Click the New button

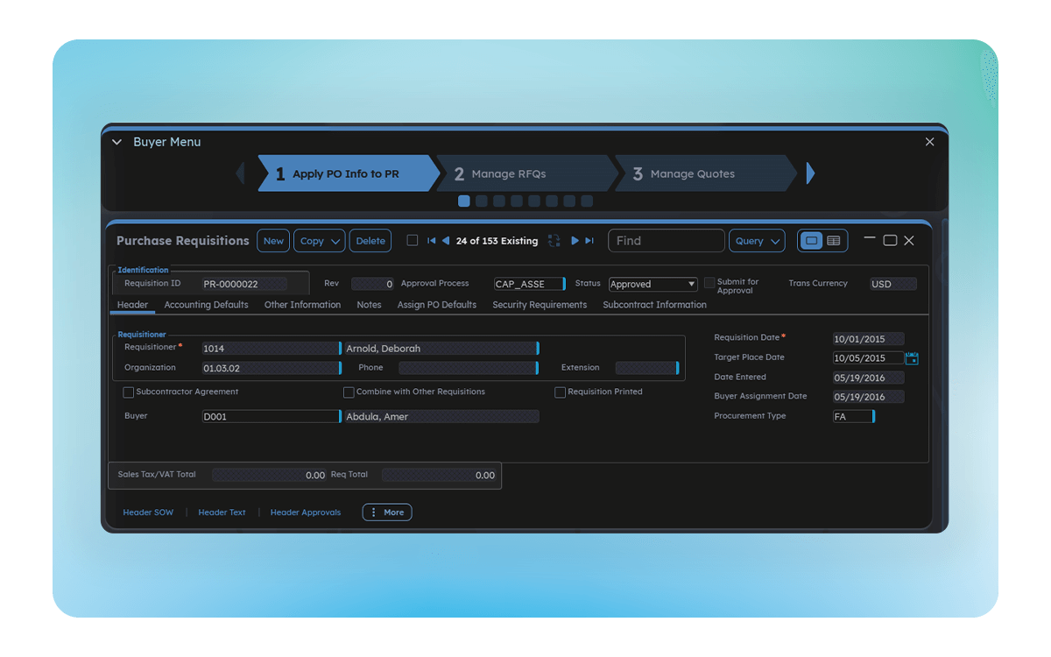pos(273,241)
